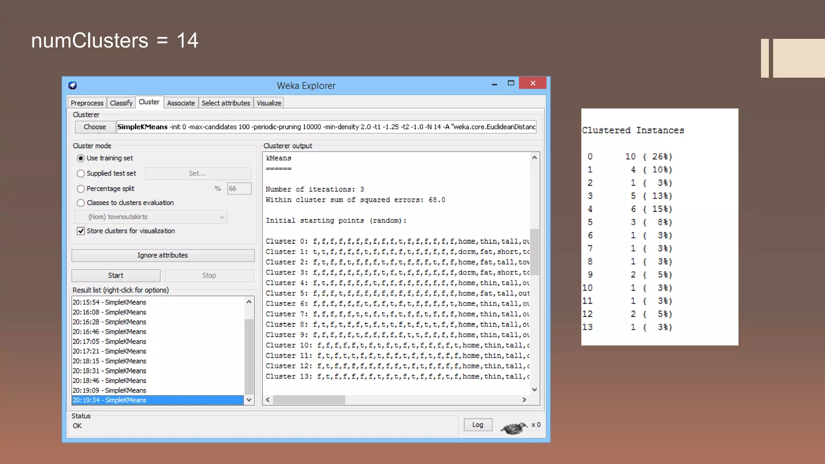Open the (Nom) townoutskirts class dropdown
This screenshot has height=464, width=825.
point(151,217)
